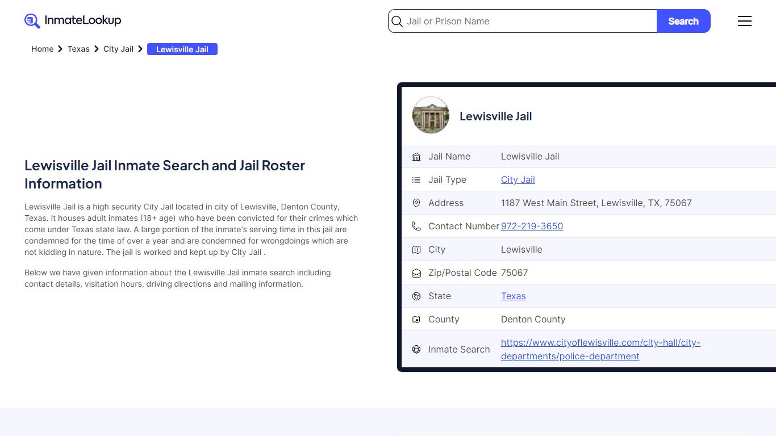The image size is (776, 436).
Task: Click the Lewisville Jail card title
Action: click(x=496, y=116)
